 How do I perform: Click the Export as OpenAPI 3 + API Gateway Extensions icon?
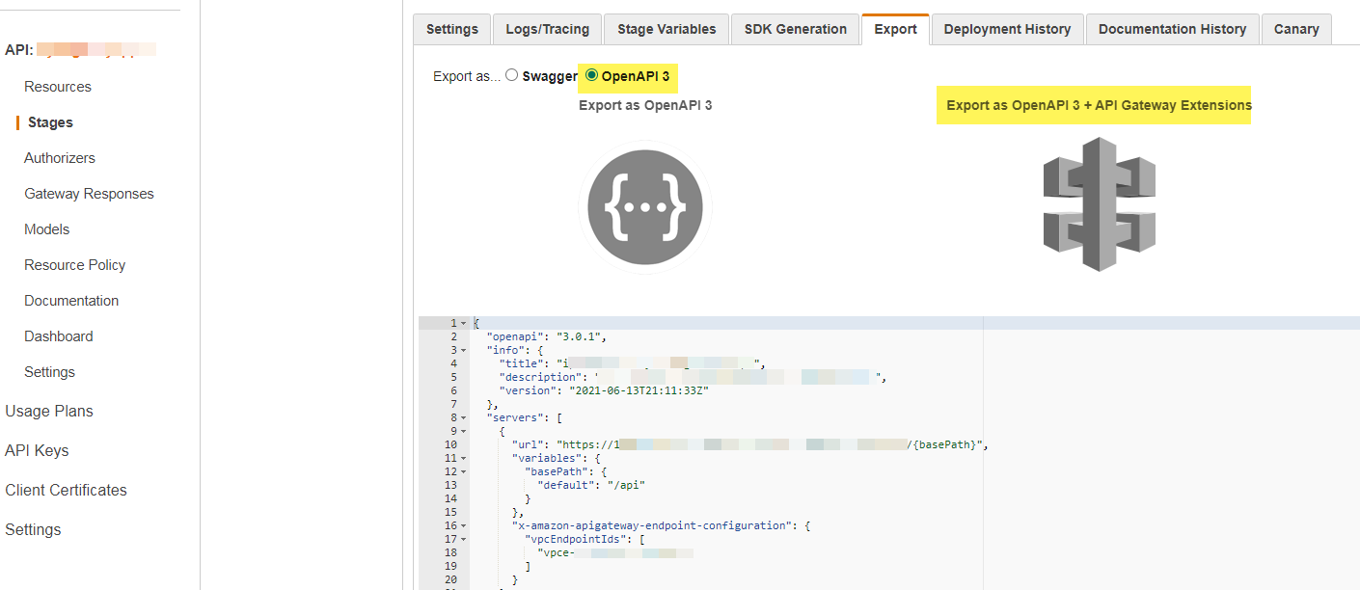tap(1098, 204)
